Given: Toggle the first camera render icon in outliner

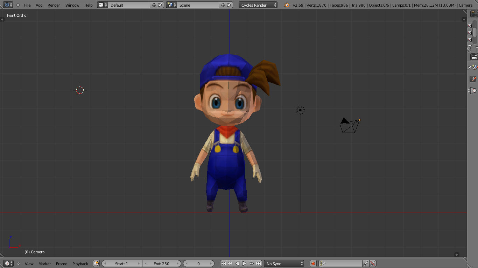Looking at the screenshot, I should coord(470,26).
